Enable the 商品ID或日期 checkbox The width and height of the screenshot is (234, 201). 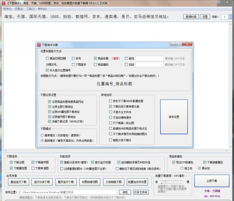point(47,58)
